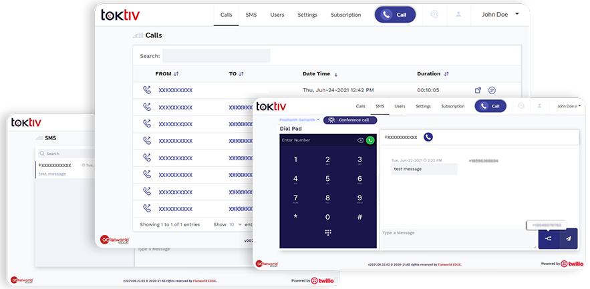Click the keypad grid icon below the 0 key
Screen dimensions: 590x289
click(x=327, y=233)
